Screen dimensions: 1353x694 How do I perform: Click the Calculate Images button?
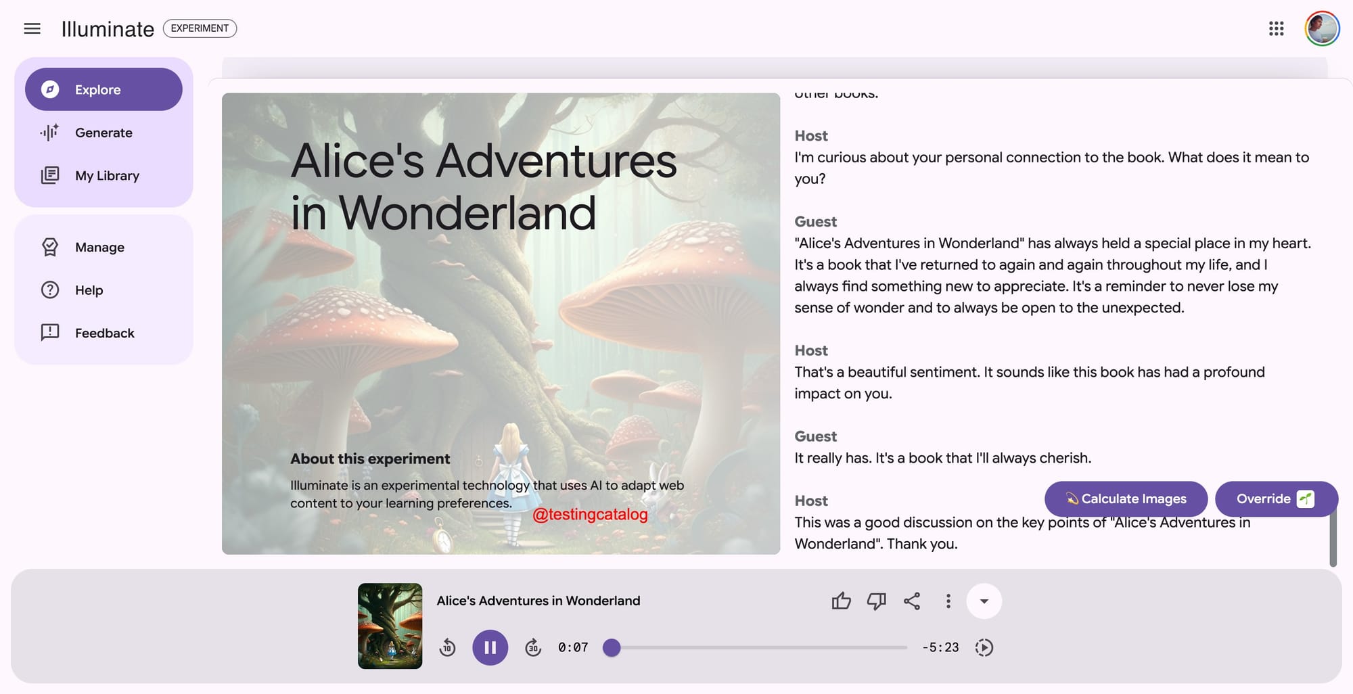click(1126, 499)
